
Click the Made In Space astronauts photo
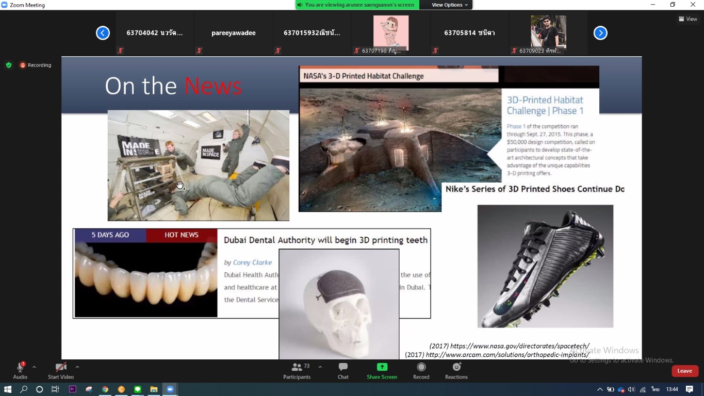pos(199,166)
